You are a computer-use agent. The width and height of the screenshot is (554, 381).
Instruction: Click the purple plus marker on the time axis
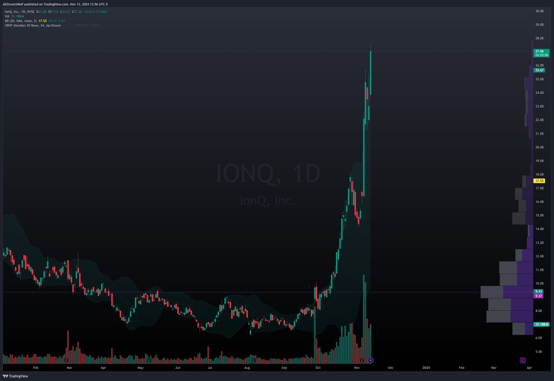click(370, 360)
